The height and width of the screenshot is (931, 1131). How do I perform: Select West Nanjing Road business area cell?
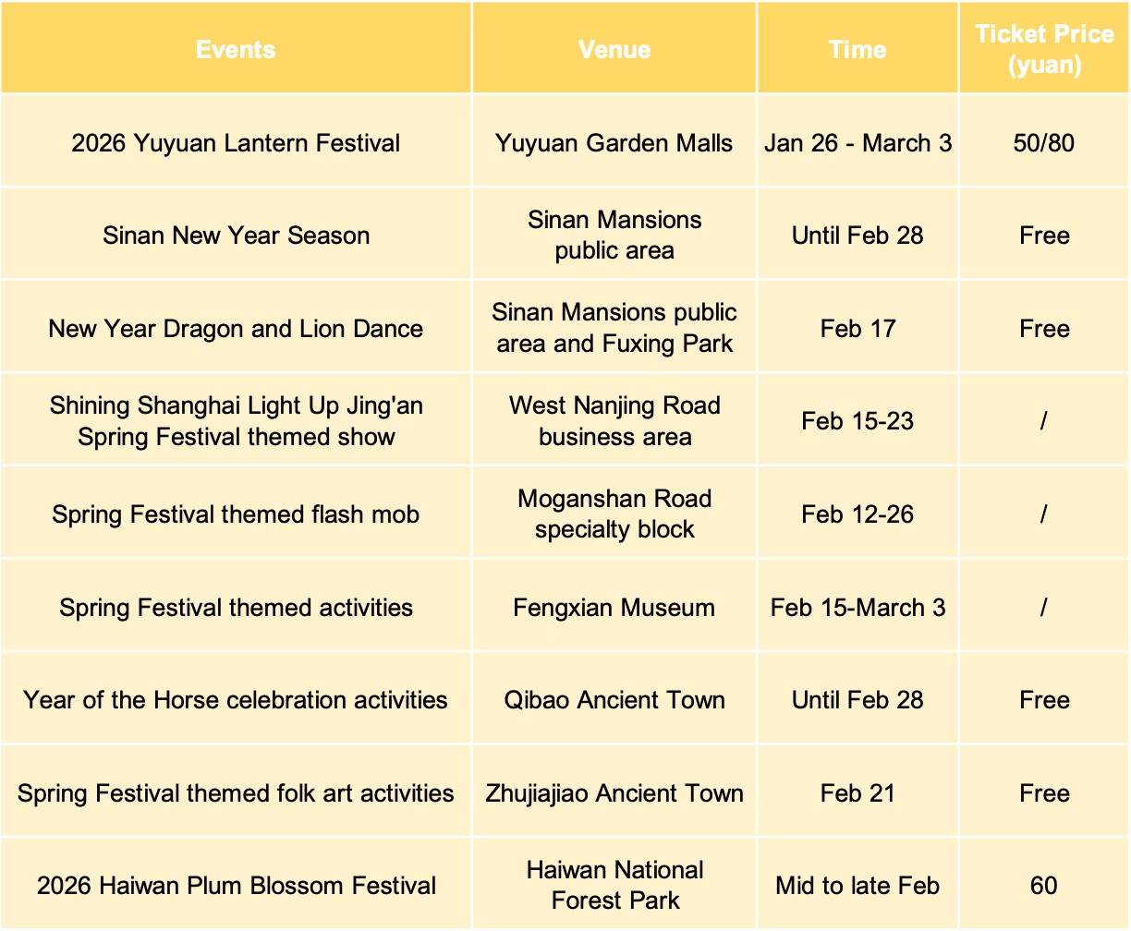[x=614, y=421]
